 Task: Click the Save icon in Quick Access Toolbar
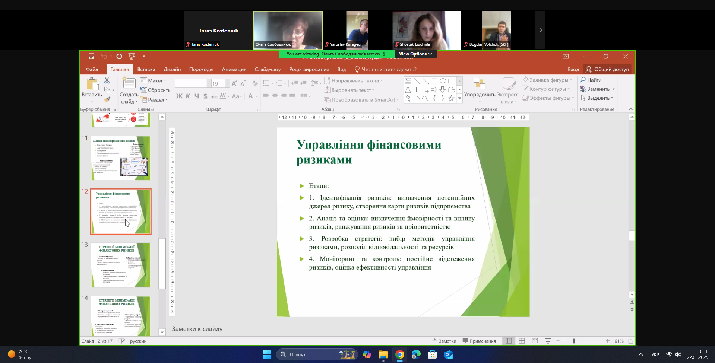click(91, 56)
